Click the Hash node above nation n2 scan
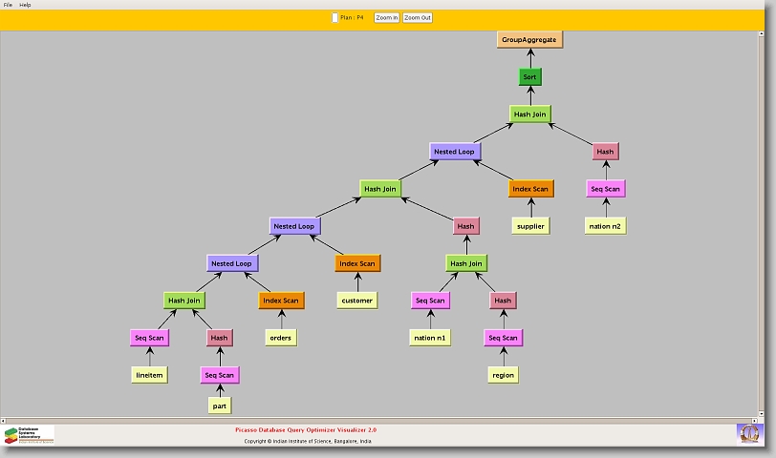Image resolution: width=776 pixels, height=458 pixels. coord(604,152)
